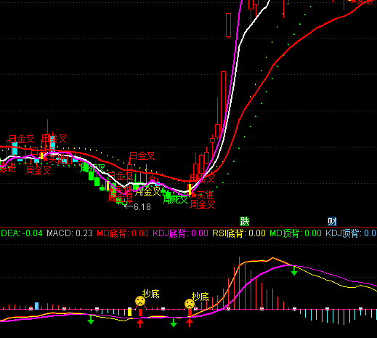Select the MACD: 0.23 indicator readout
Image resolution: width=377 pixels, height=338 pixels.
click(x=70, y=233)
